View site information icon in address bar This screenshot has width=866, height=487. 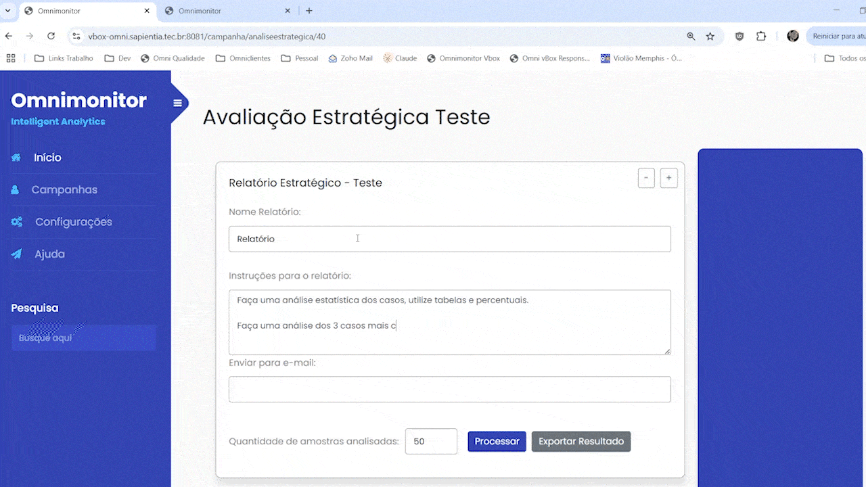pyautogui.click(x=76, y=37)
